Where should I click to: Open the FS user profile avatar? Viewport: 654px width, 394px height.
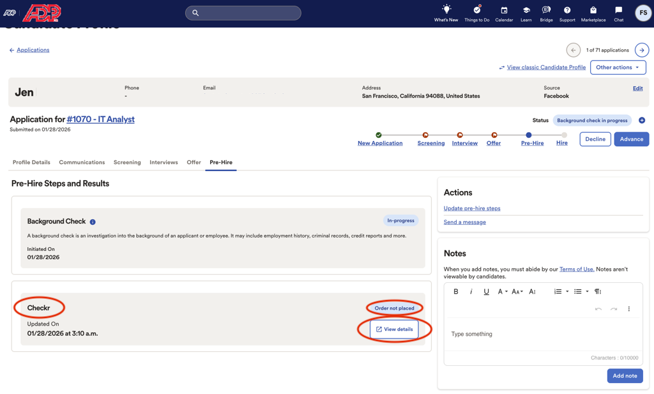643,13
